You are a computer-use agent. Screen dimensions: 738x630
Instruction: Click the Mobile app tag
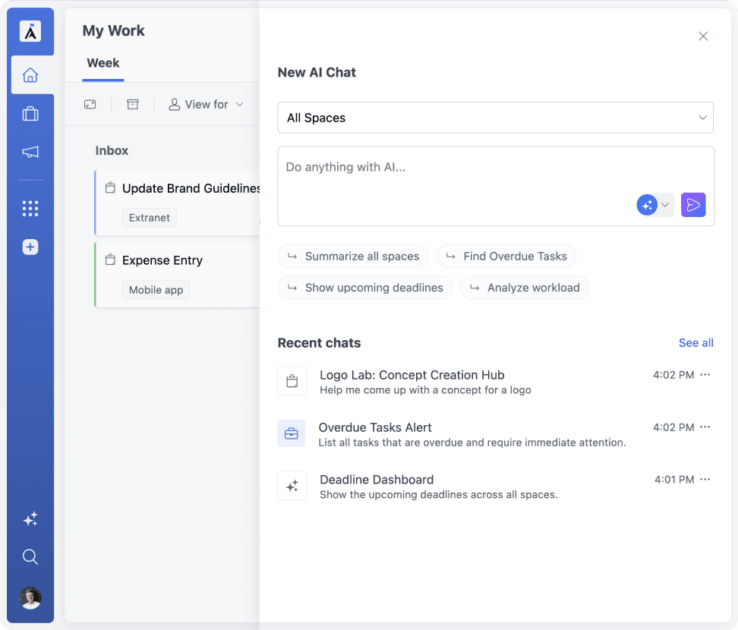tap(156, 289)
